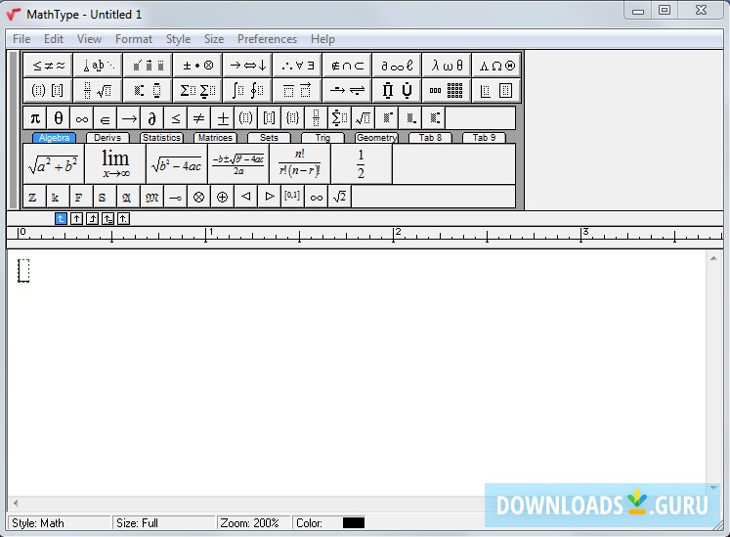Switch to the Statistics tab
730x537 pixels.
click(161, 138)
